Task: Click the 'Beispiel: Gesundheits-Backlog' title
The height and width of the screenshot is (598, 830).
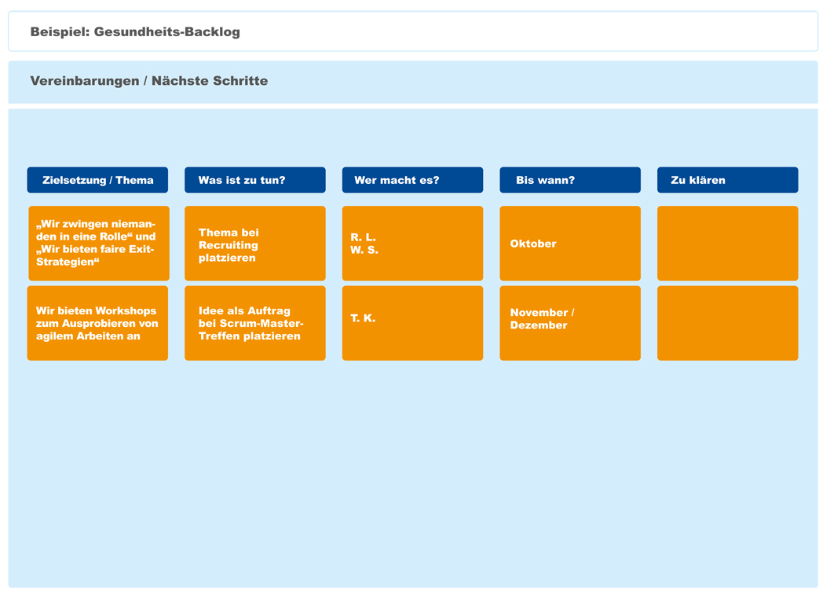Action: 135,31
